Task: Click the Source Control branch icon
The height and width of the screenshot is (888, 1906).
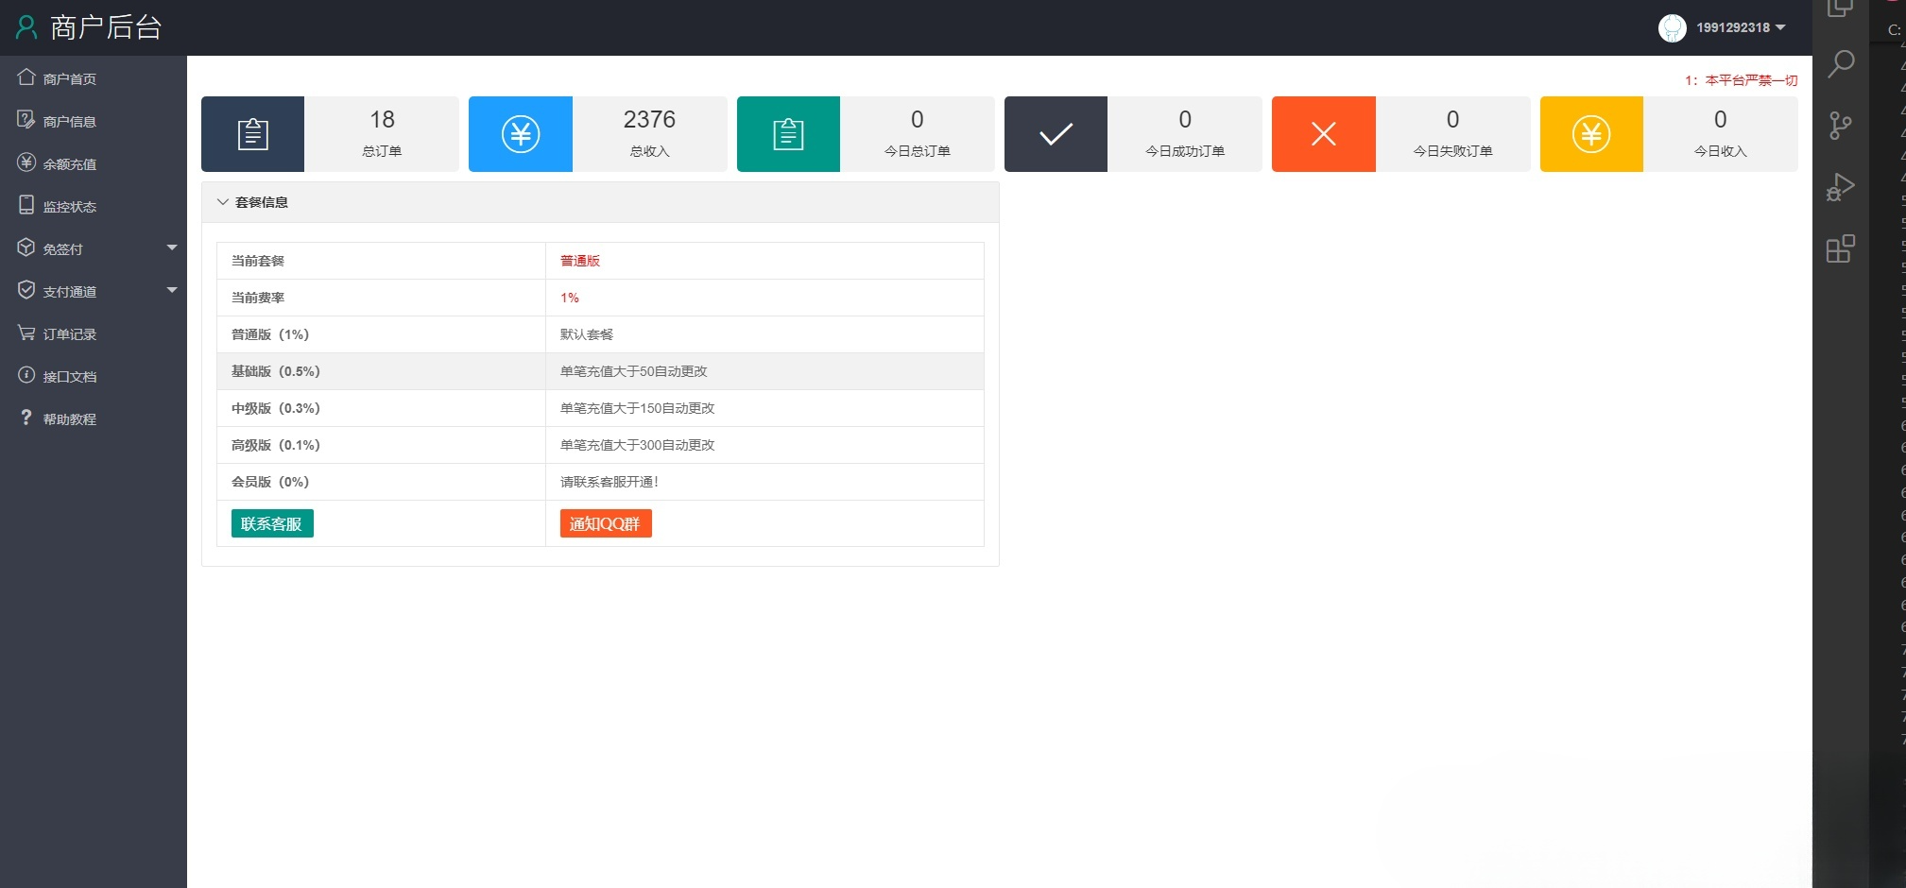Action: coord(1841,126)
